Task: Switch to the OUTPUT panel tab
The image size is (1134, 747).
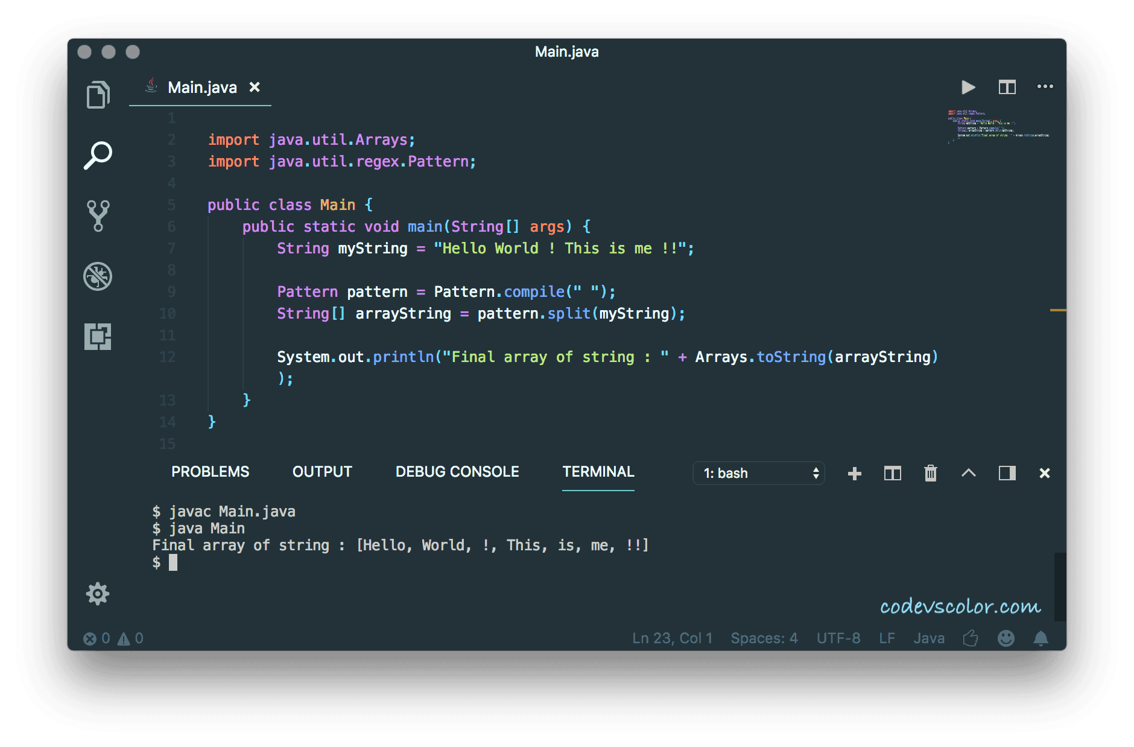Action: pyautogui.click(x=322, y=472)
